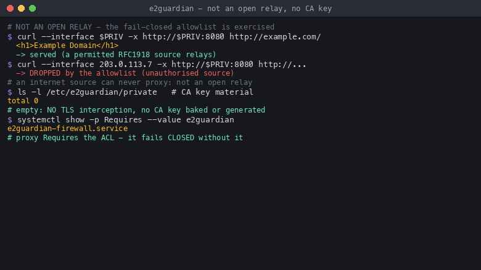Click the 'proxy Requires the ACL' comment line
This screenshot has height=270, width=481.
(125, 138)
